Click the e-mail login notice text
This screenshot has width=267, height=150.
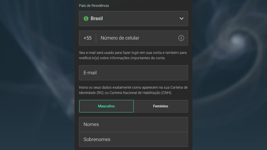pyautogui.click(x=133, y=55)
